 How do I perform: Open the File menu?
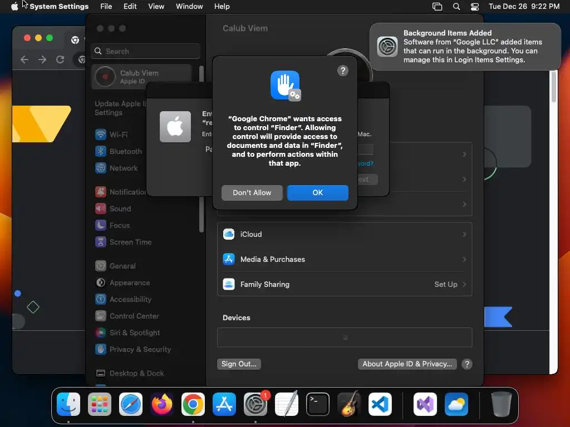pos(106,7)
